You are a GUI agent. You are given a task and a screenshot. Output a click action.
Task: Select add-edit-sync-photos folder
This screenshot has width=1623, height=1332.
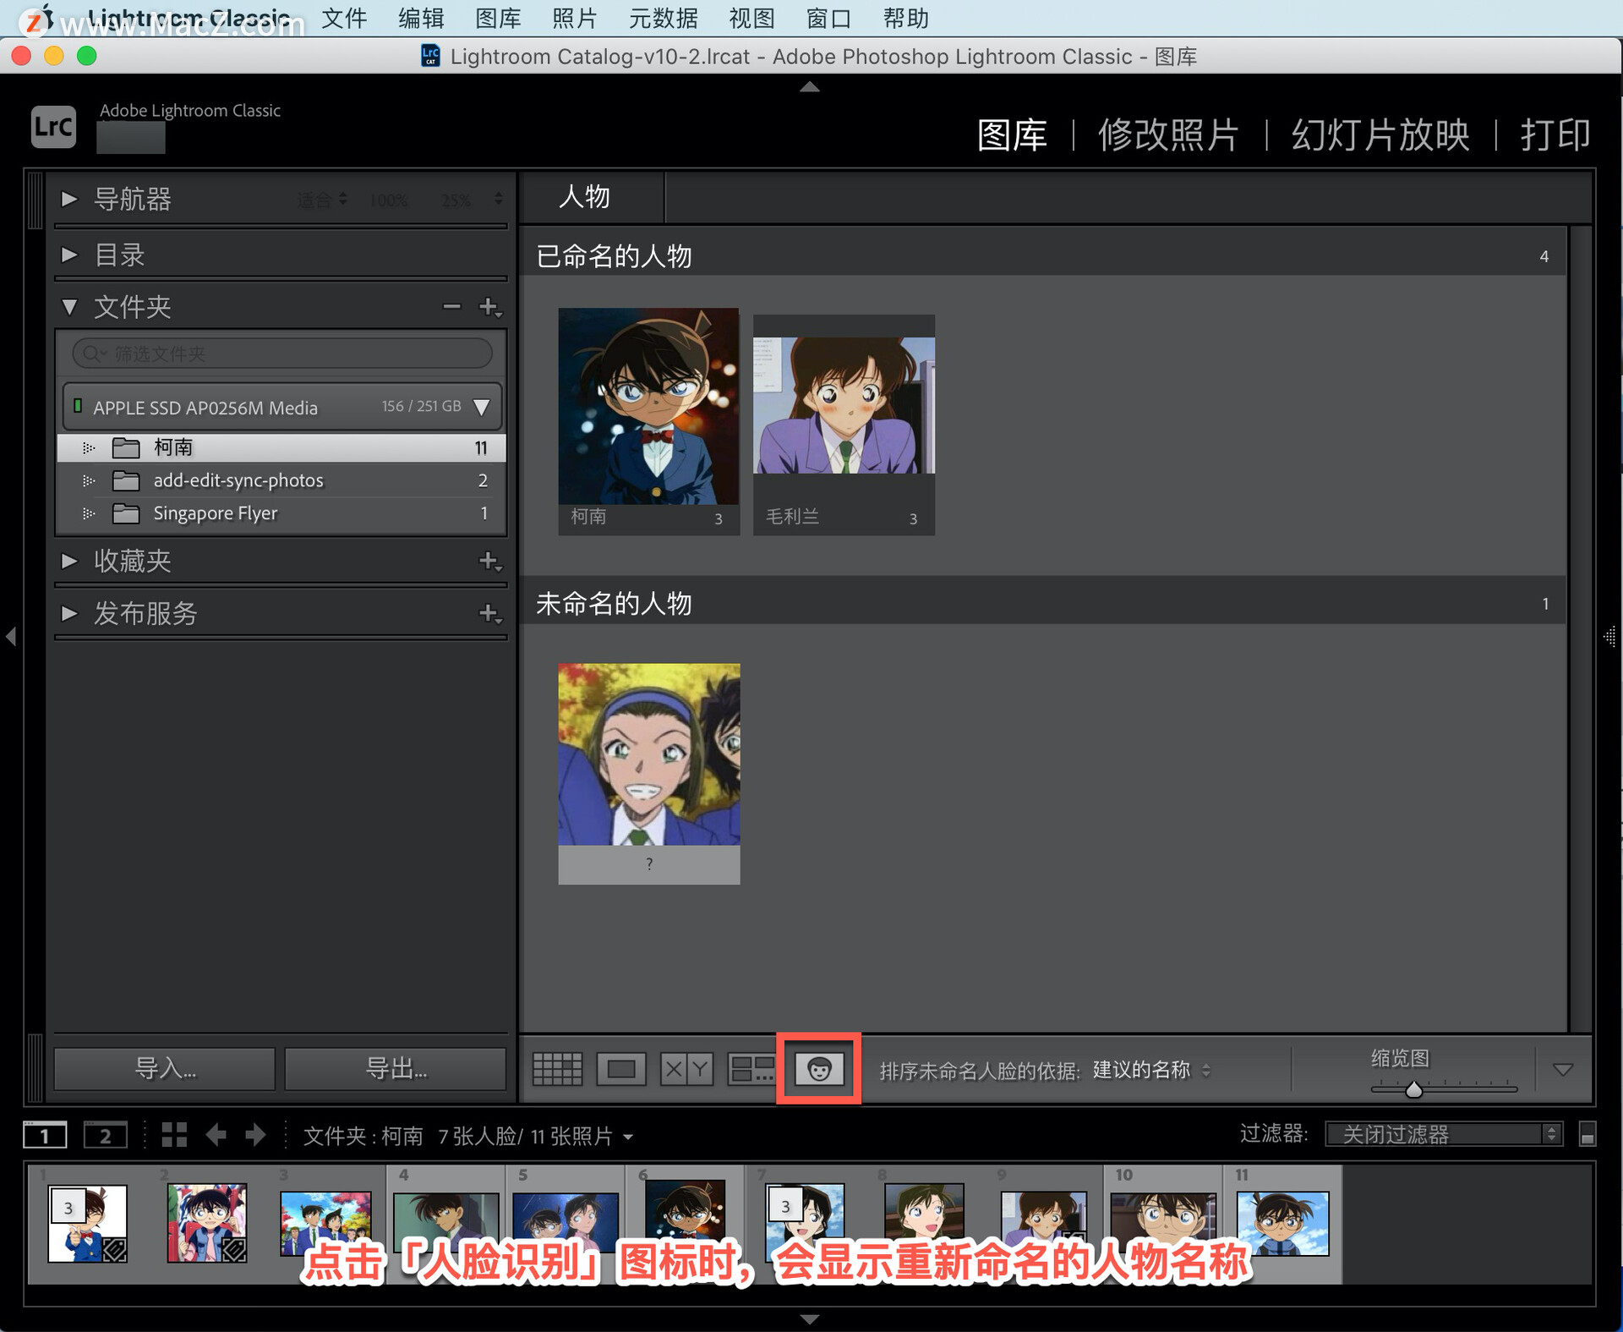(281, 480)
